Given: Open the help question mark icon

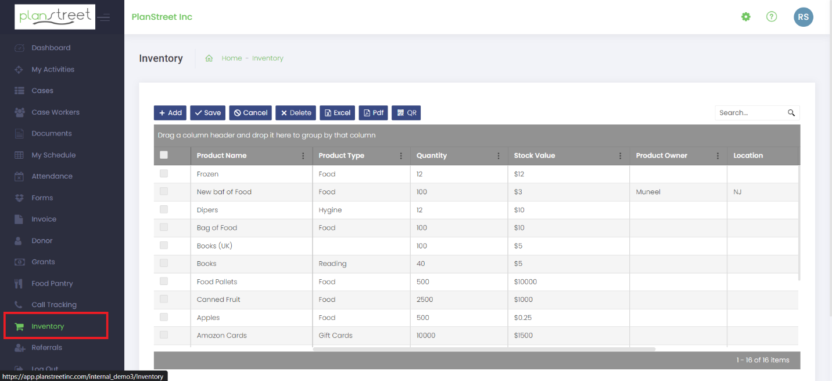Looking at the screenshot, I should pos(772,17).
